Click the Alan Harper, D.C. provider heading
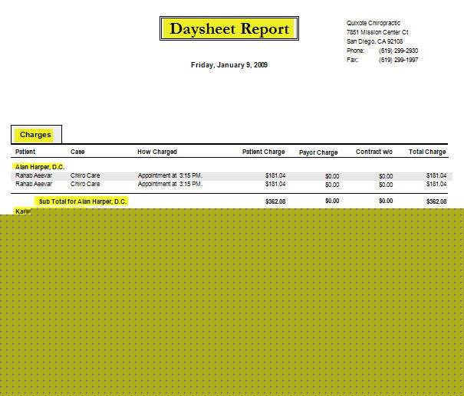464x396 pixels. (x=40, y=167)
